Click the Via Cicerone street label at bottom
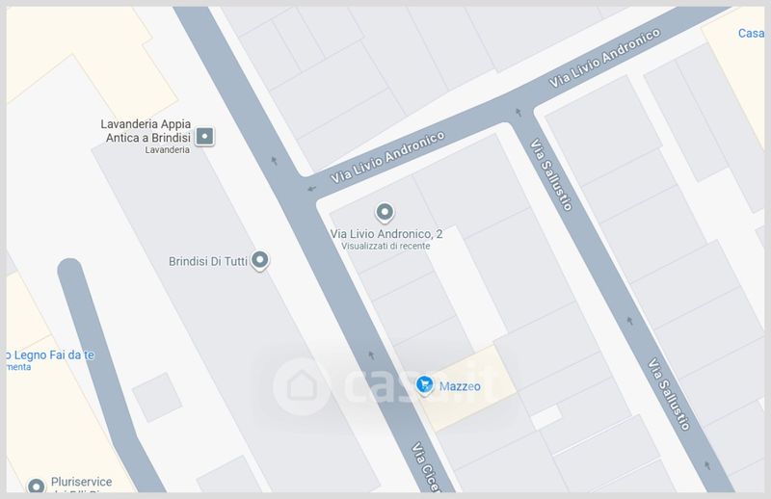The image size is (771, 499). click(426, 467)
